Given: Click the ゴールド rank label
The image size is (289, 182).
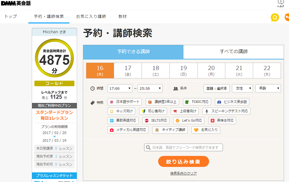Looking at the screenshot, I should pyautogui.click(x=54, y=84).
